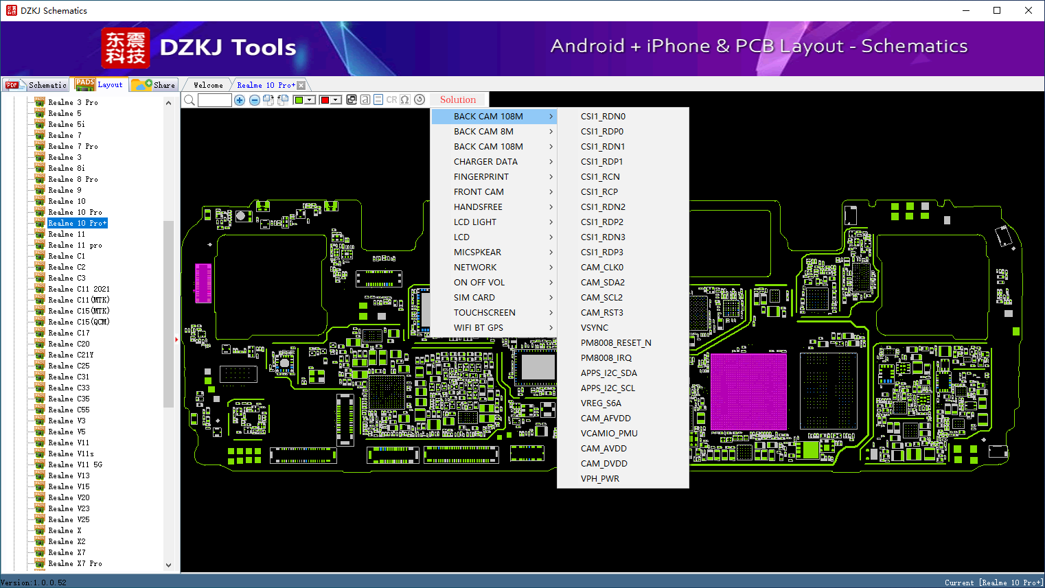Open the Share tab

click(154, 85)
